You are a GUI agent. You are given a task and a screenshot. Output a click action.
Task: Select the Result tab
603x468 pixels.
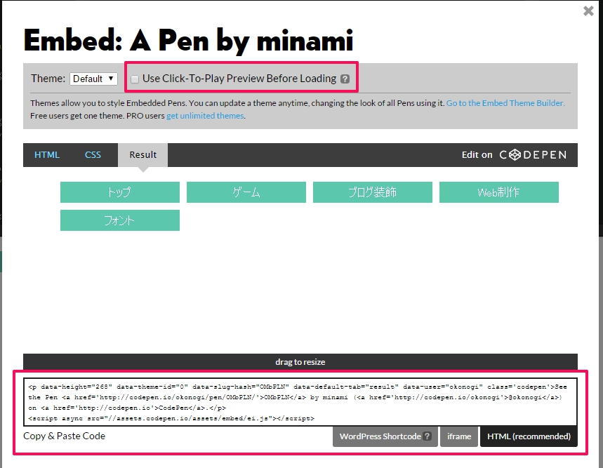coord(143,155)
